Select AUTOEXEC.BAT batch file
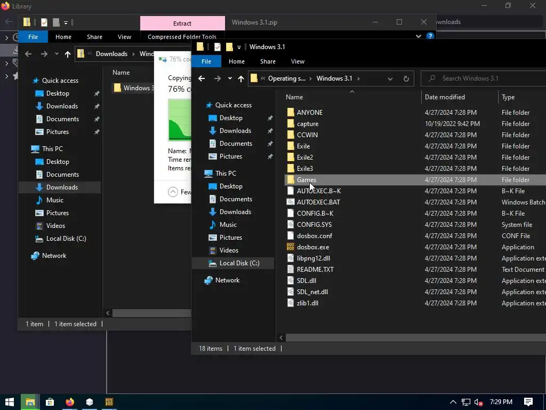Viewport: 546px width, 410px height. (x=318, y=202)
